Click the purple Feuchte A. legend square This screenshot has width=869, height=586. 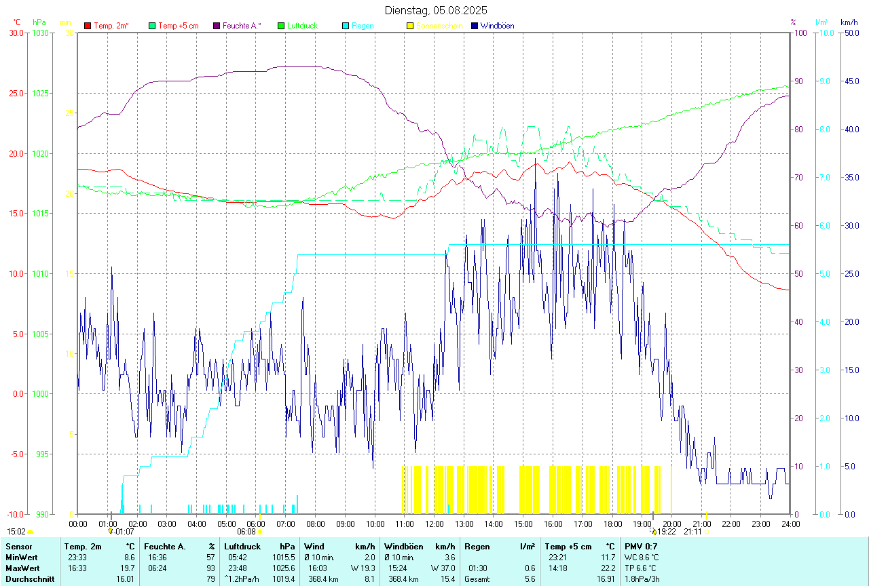point(217,26)
